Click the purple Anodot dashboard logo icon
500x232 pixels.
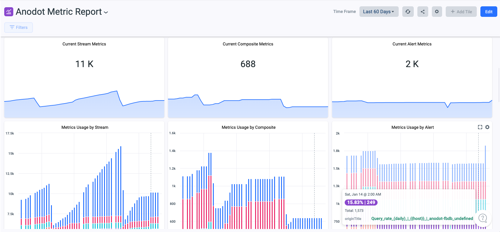pyautogui.click(x=9, y=12)
